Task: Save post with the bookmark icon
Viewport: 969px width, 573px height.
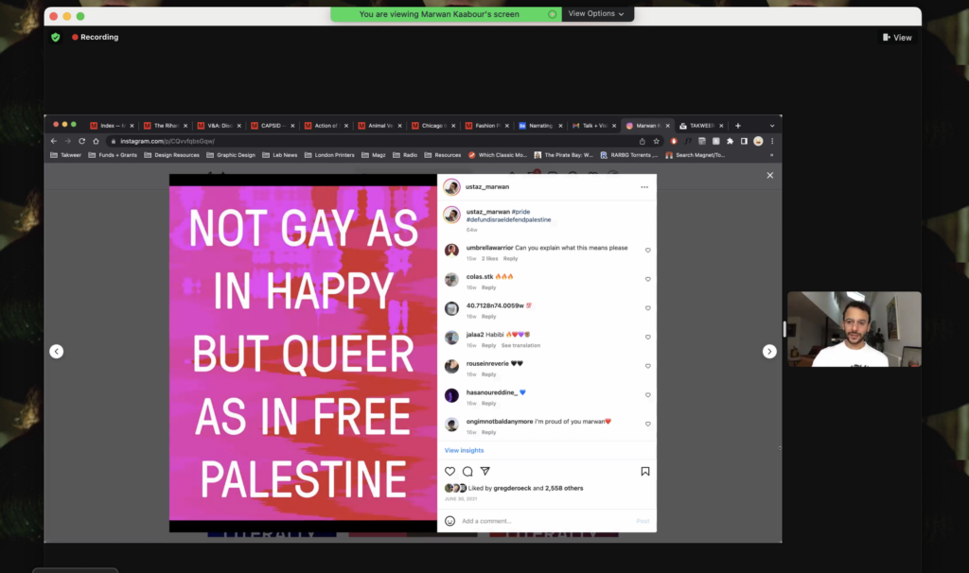Action: pos(645,471)
